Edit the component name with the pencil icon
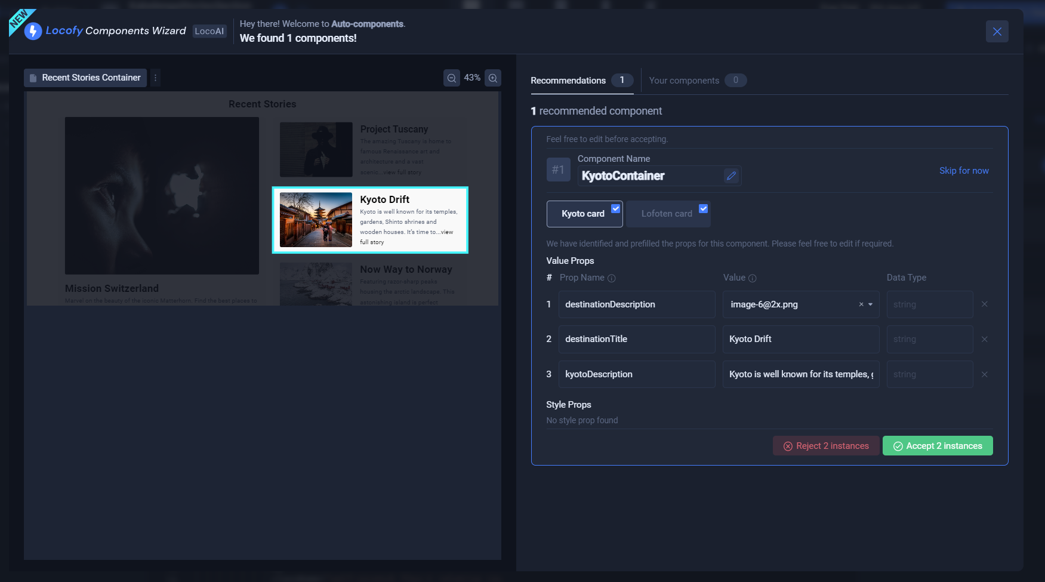Screen dimensions: 1045x582 tap(731, 175)
